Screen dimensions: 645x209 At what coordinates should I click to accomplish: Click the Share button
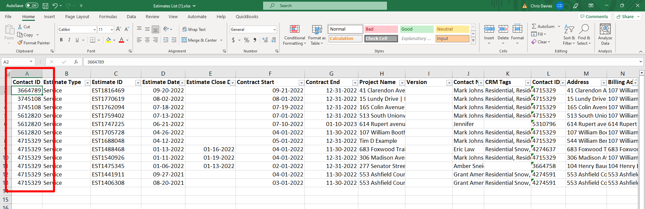(628, 17)
